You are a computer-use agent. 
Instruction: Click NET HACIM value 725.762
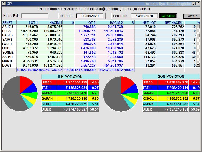point(178,27)
